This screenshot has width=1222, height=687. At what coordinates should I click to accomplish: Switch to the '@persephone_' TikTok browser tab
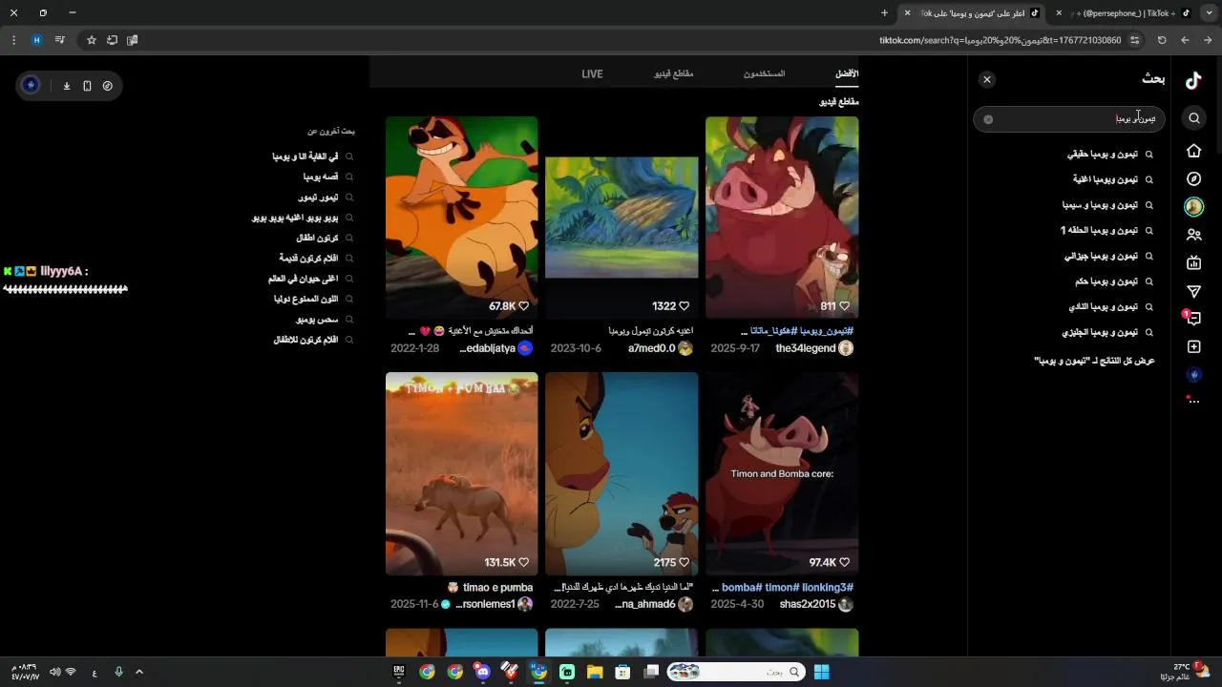(x=1125, y=13)
